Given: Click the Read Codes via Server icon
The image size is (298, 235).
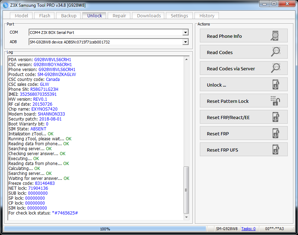Looking at the screenshot, I should [x=276, y=68].
